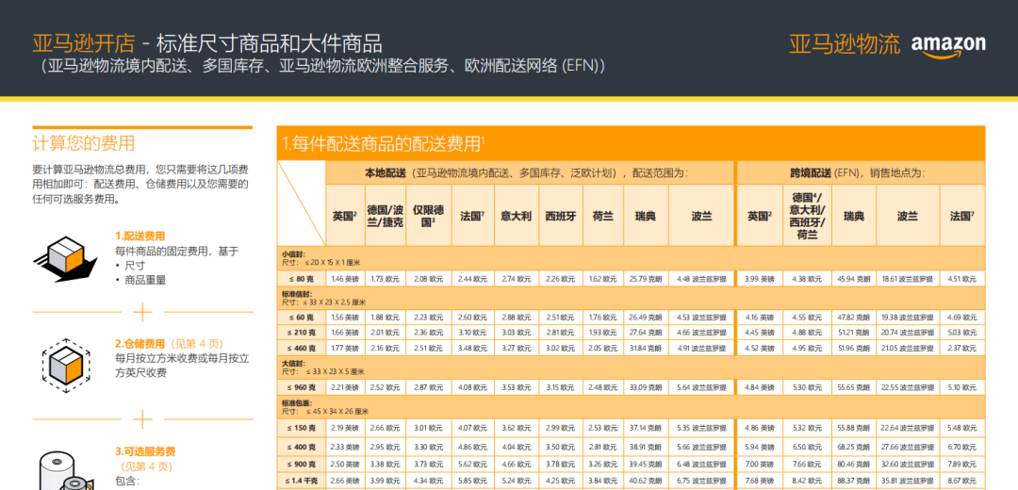Screen dimensions: 1018x490
Task: Click the 5.64 波兰兹罗提 cell
Action: 701,387
